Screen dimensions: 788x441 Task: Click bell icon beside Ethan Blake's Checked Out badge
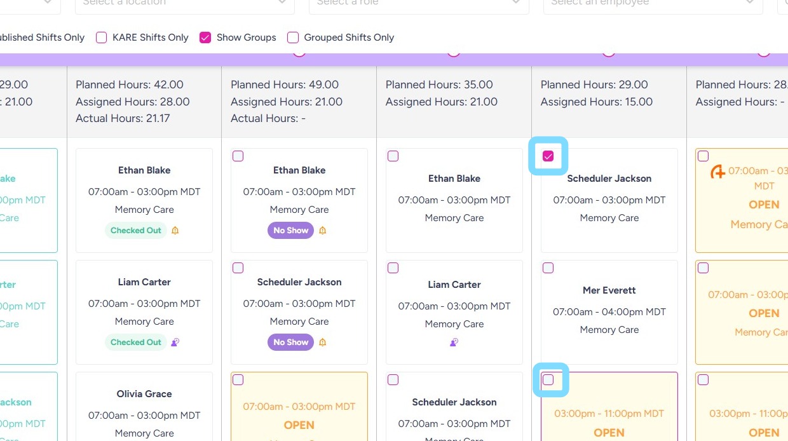[x=175, y=231]
